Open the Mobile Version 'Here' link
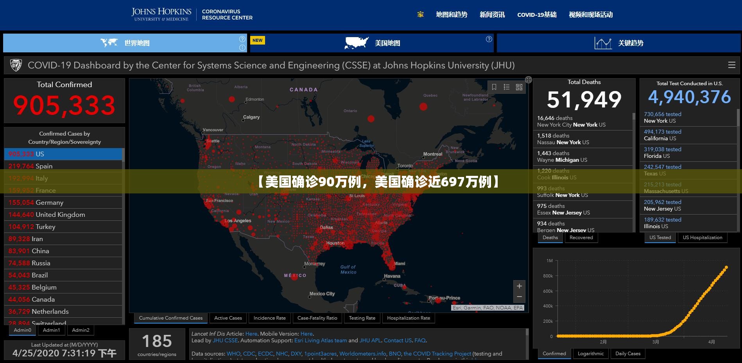The height and width of the screenshot is (363, 742). pyautogui.click(x=306, y=334)
